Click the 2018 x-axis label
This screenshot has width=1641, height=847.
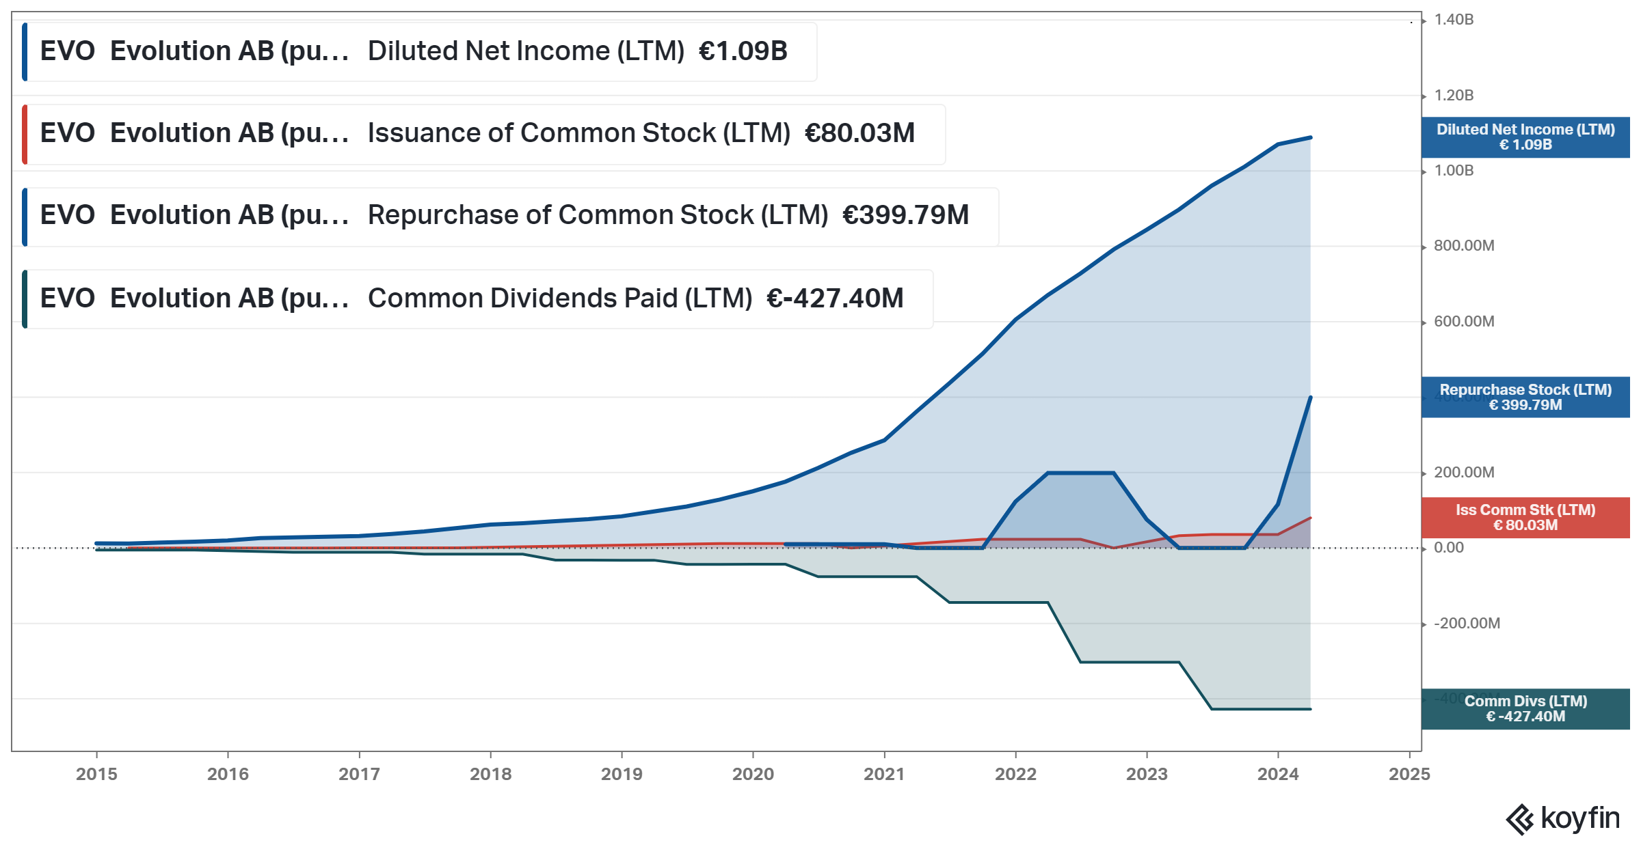pyautogui.click(x=490, y=774)
